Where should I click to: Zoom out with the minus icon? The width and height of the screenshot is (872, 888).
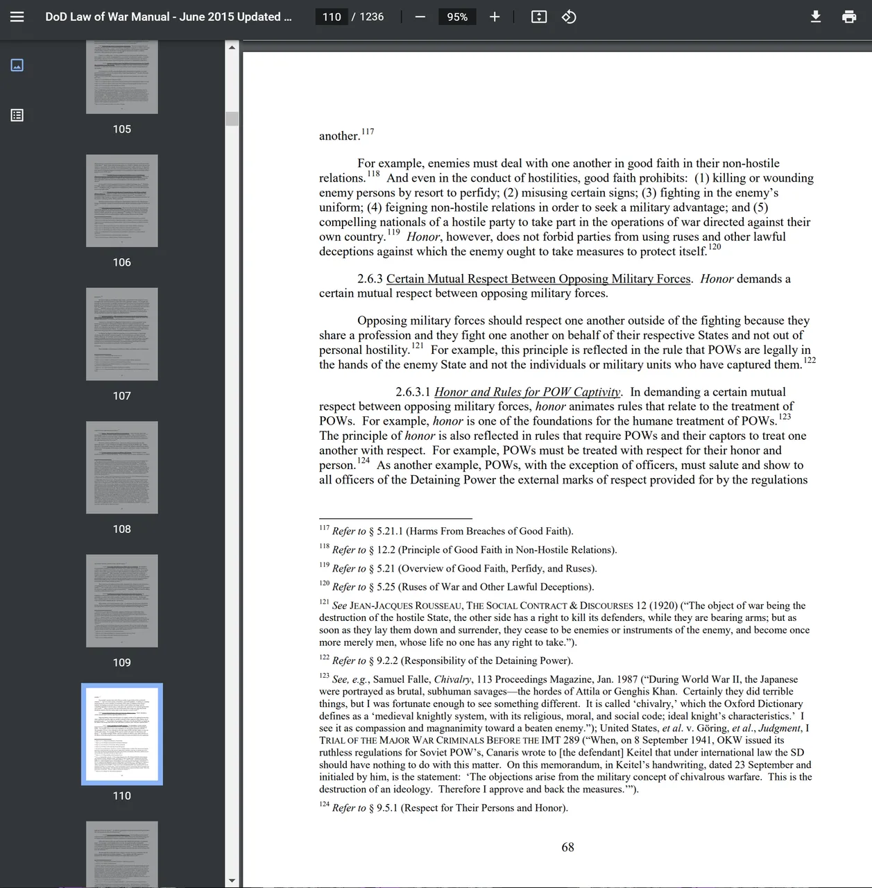pos(420,17)
